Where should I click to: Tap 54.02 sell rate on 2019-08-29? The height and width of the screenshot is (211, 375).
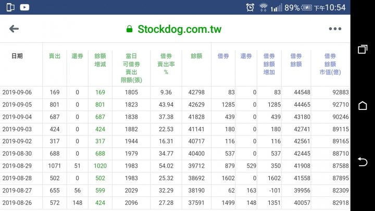tap(166, 166)
